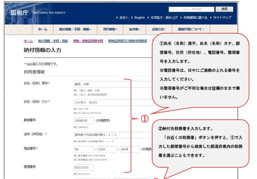
Task: Click the 郵便番号 input field
Action: point(84,121)
